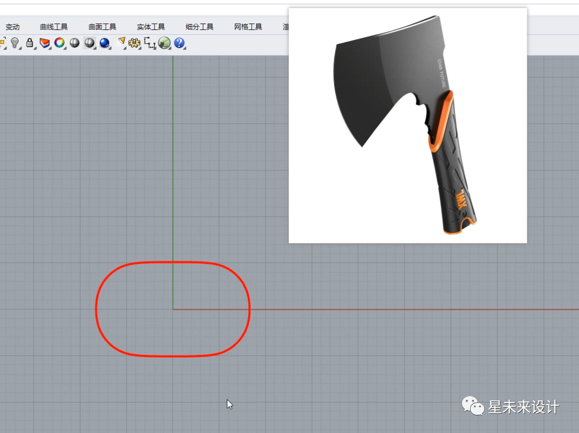Switch to the 曲线工具 tab
The image size is (579, 433).
tap(53, 27)
